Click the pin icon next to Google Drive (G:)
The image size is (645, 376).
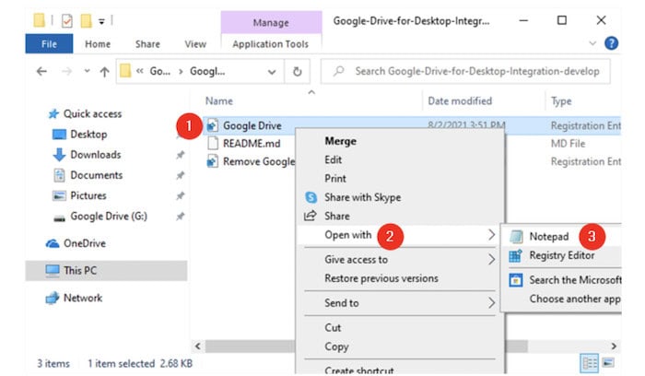coord(181,216)
